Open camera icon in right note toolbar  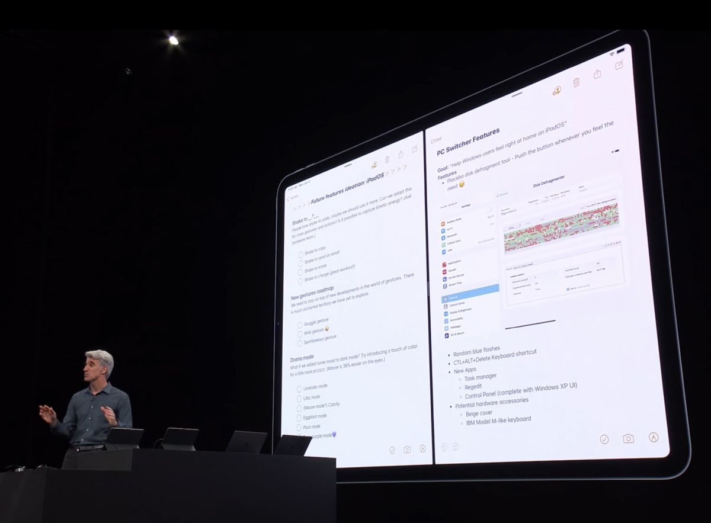[628, 438]
